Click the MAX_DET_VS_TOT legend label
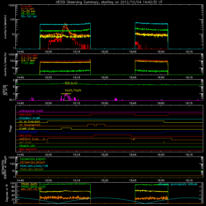Screen dimensions: 206x206 click(x=32, y=189)
